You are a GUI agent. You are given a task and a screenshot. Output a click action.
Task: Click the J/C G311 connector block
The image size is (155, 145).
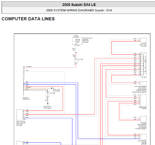tap(143, 65)
